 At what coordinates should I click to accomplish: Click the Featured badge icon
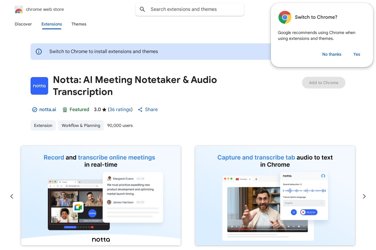click(x=65, y=110)
